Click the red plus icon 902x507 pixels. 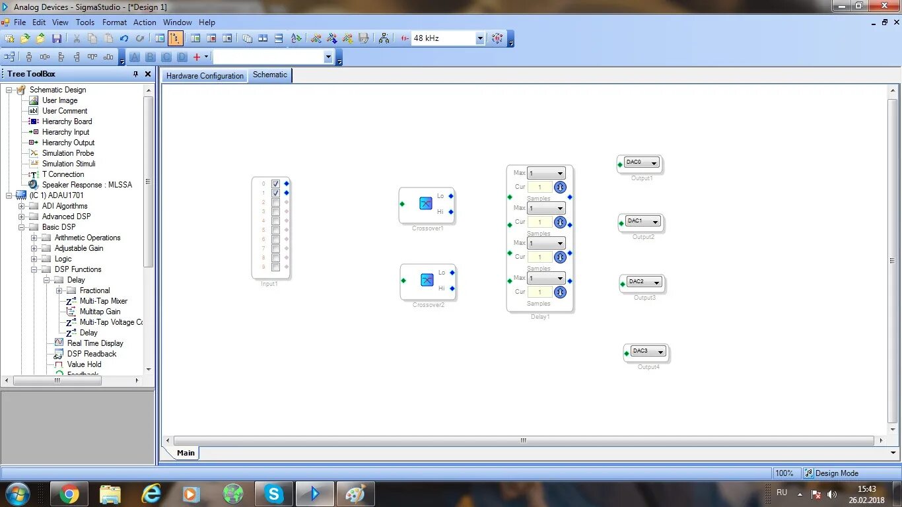click(196, 57)
